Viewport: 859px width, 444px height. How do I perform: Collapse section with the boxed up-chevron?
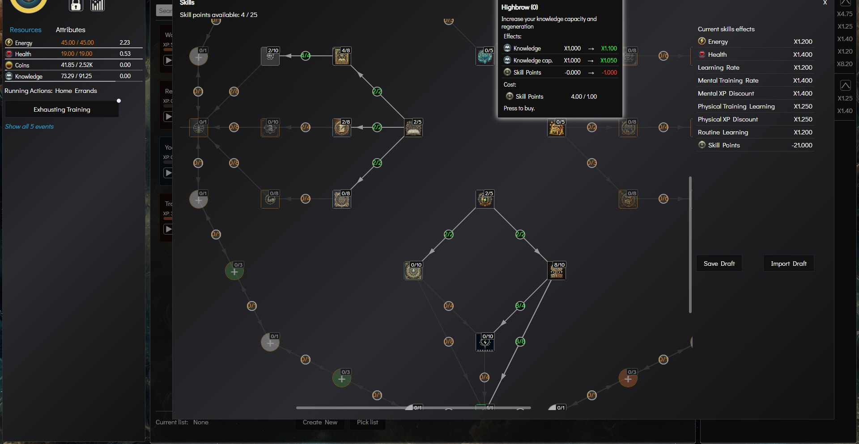pyautogui.click(x=845, y=85)
